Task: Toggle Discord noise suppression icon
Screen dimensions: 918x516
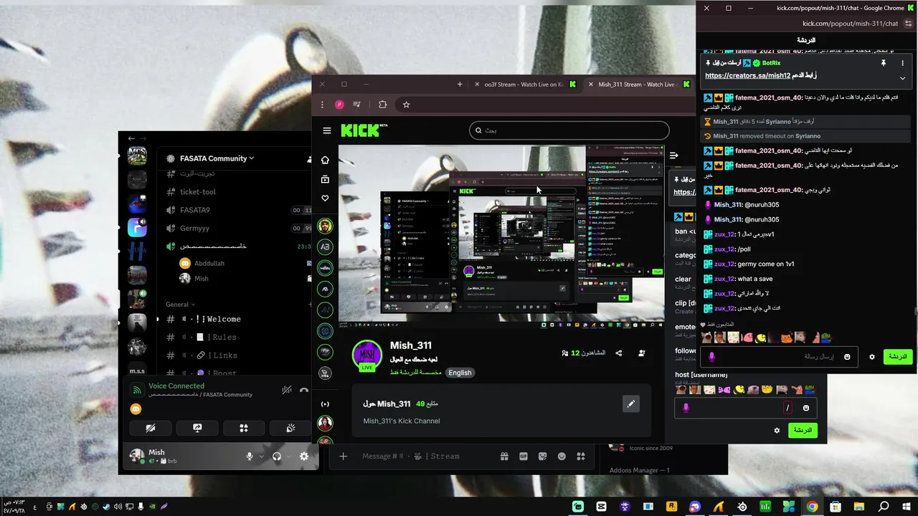Action: click(x=286, y=391)
